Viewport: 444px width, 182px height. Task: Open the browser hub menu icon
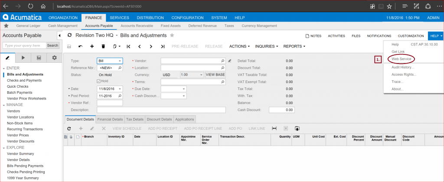(x=405, y=6)
